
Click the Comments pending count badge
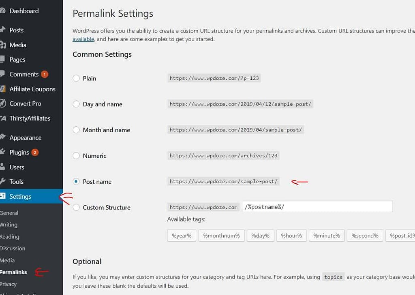(45, 74)
